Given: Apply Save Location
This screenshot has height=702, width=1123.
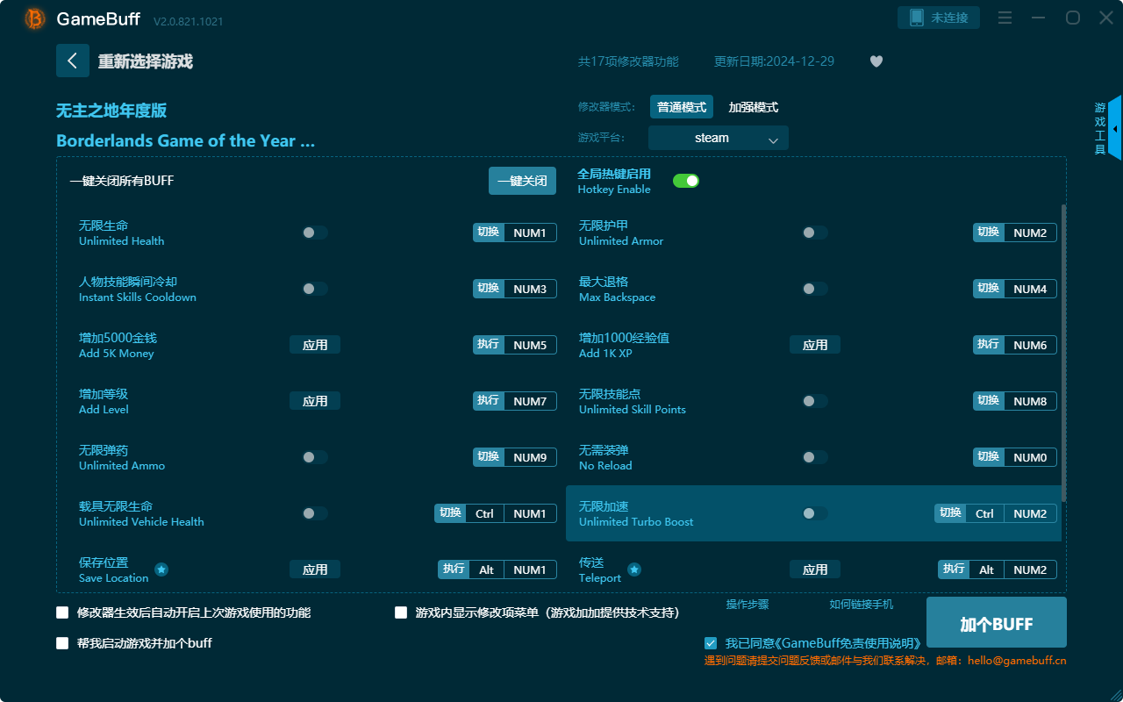Looking at the screenshot, I should [315, 569].
